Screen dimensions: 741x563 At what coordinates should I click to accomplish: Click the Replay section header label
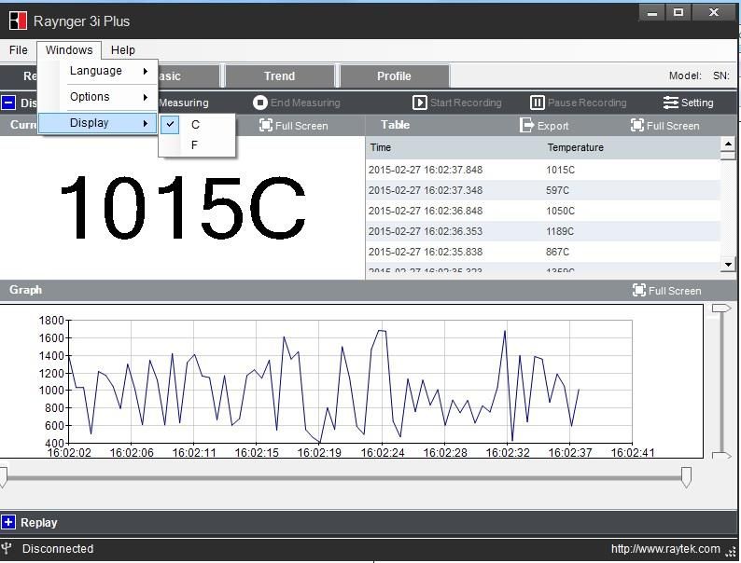(x=39, y=522)
